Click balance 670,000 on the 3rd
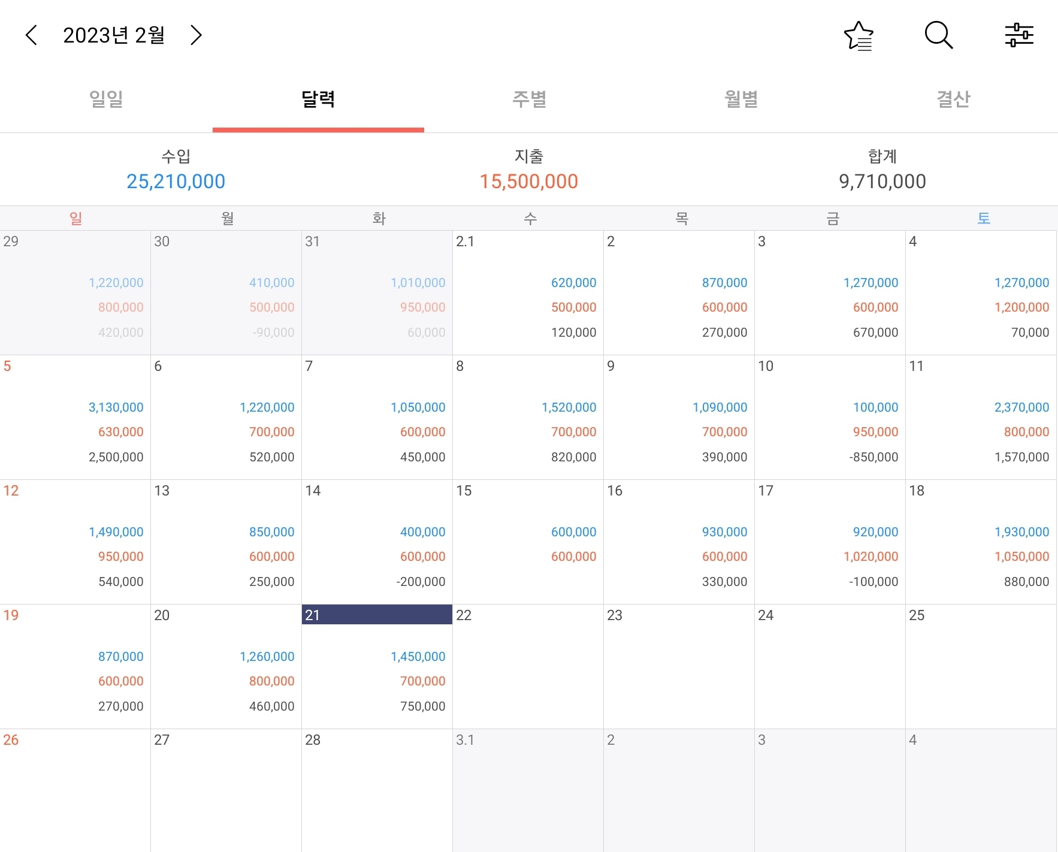This screenshot has width=1058, height=852. tap(876, 333)
